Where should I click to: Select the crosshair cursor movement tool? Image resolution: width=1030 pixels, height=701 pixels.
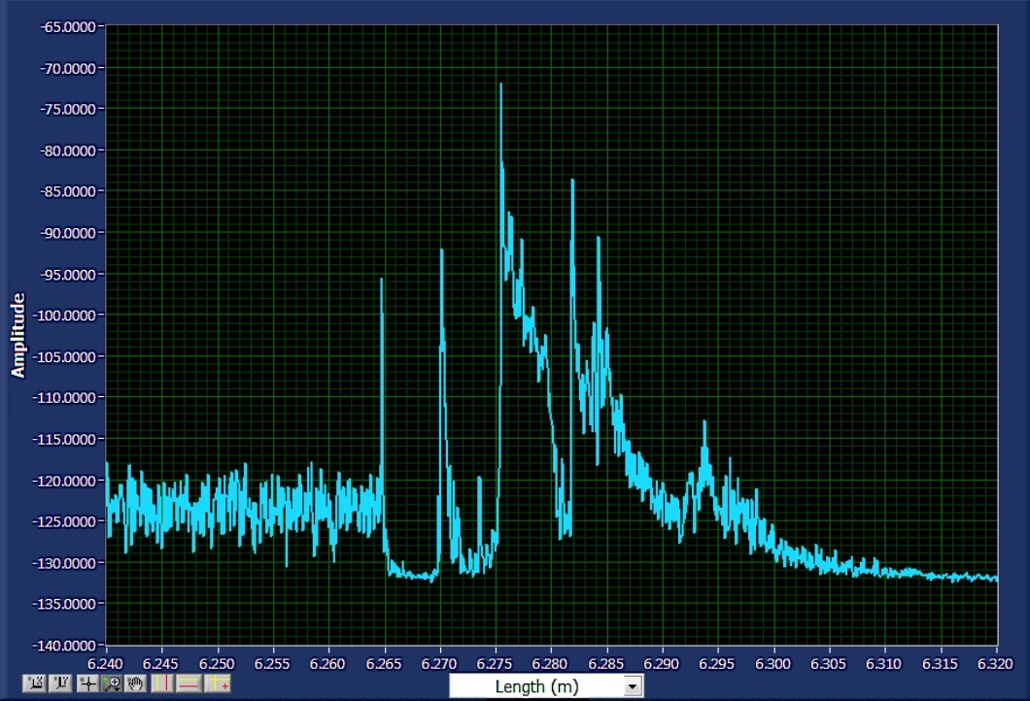(x=87, y=684)
